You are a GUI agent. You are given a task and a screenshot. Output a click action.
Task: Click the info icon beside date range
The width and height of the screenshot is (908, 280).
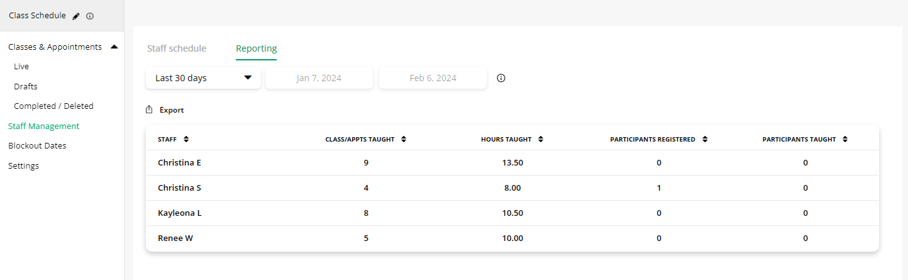(501, 78)
